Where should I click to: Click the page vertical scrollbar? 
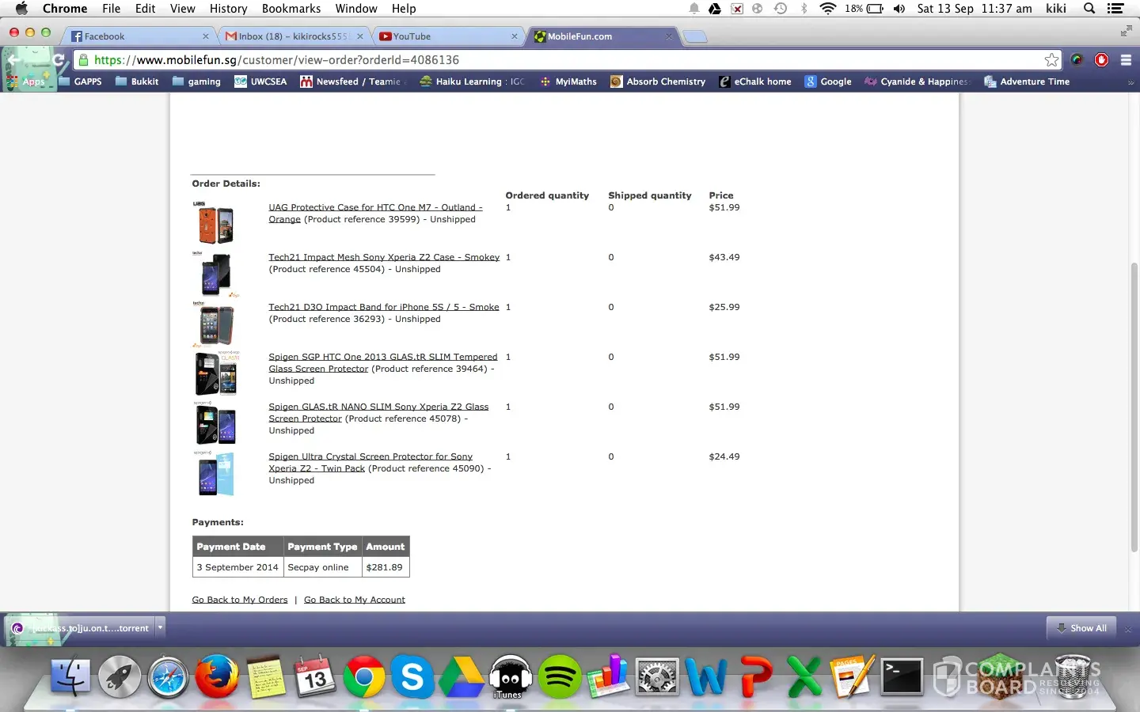tap(1134, 407)
